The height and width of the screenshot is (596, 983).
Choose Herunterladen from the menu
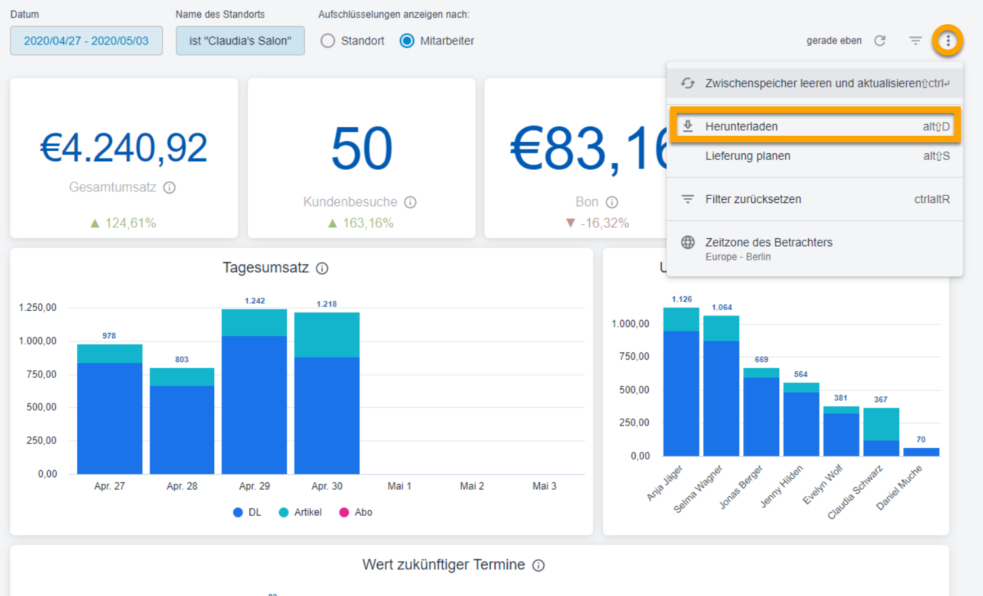[814, 126]
